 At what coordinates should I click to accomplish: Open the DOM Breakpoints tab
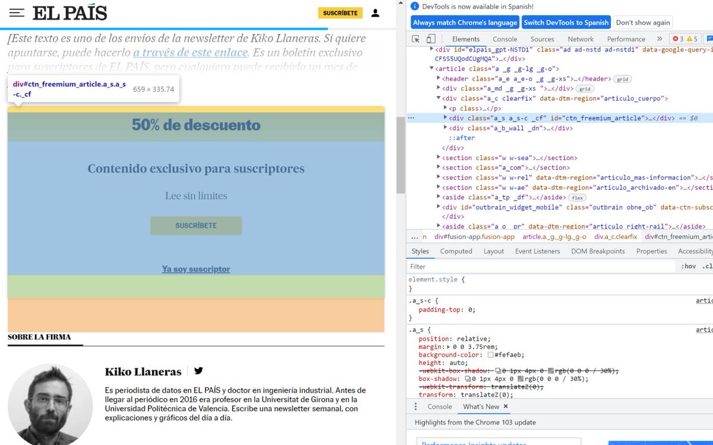click(x=598, y=251)
